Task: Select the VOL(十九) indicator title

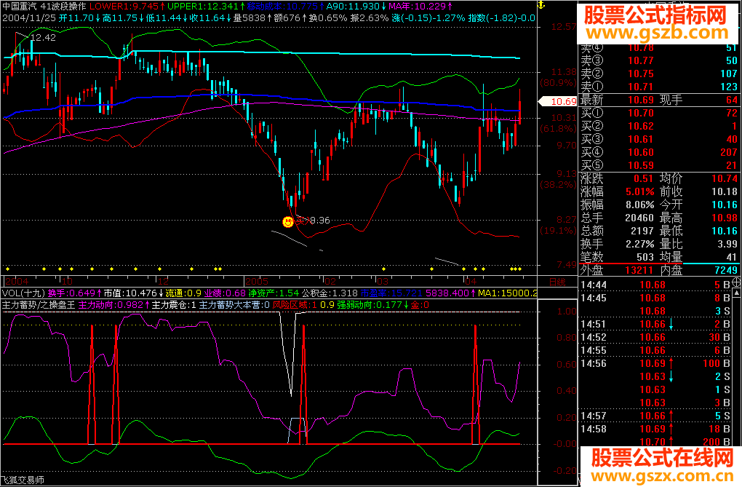Action: (x=23, y=293)
